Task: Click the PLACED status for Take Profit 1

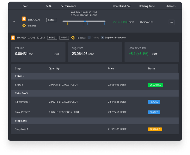Action: (x=154, y=102)
